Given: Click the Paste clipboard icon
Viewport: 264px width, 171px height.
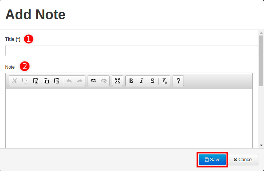Looking at the screenshot, I should 36,81.
